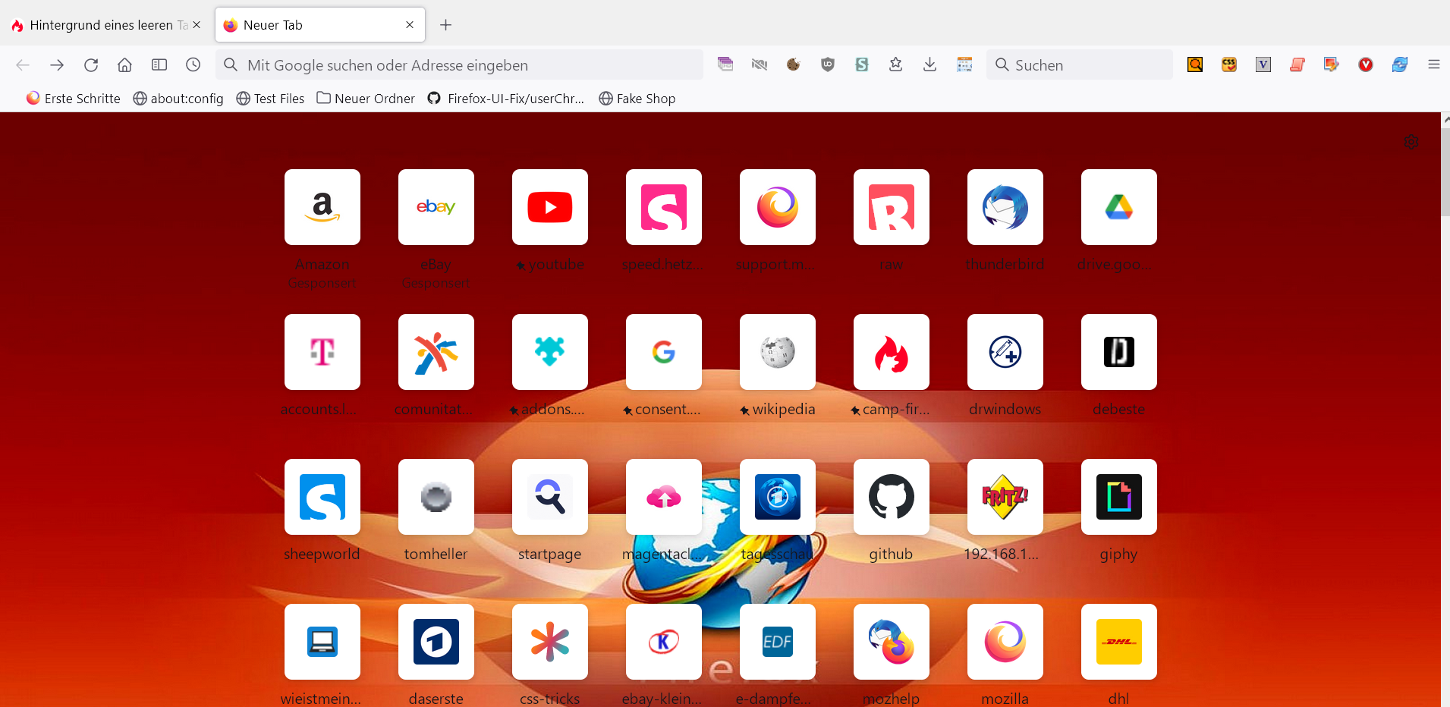Open the e-dampfe EDF shortcut tile
The image size is (1450, 707).
[x=778, y=642]
